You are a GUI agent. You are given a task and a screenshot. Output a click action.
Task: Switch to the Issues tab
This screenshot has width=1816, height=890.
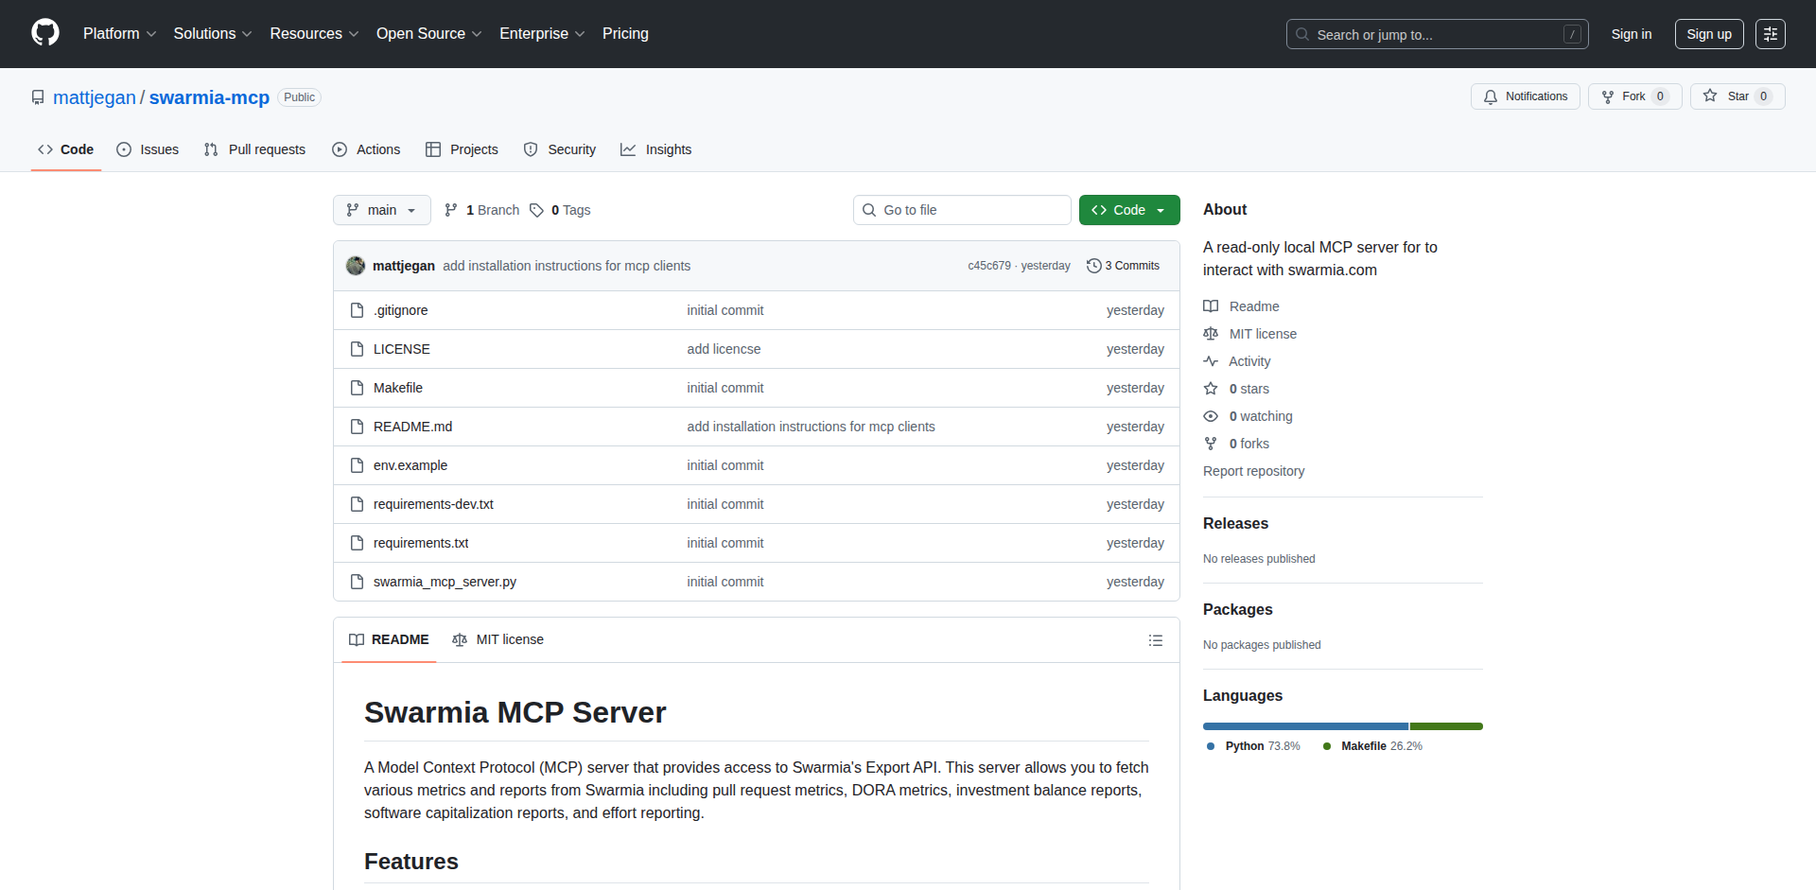(148, 149)
